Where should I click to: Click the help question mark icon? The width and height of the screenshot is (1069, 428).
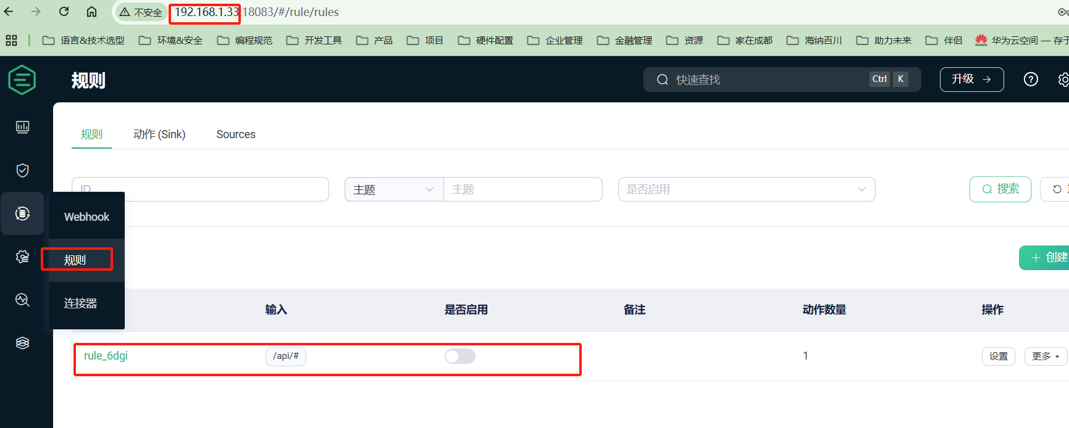[x=1031, y=80]
